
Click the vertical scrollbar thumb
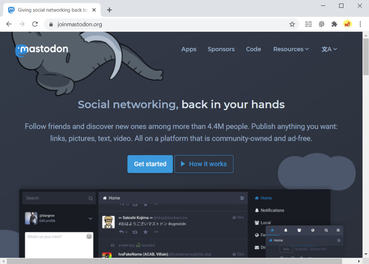click(366, 57)
